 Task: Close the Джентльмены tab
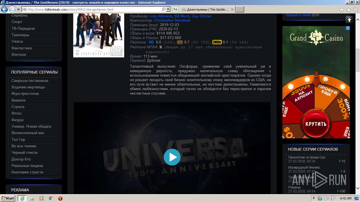pyautogui.click(x=232, y=10)
